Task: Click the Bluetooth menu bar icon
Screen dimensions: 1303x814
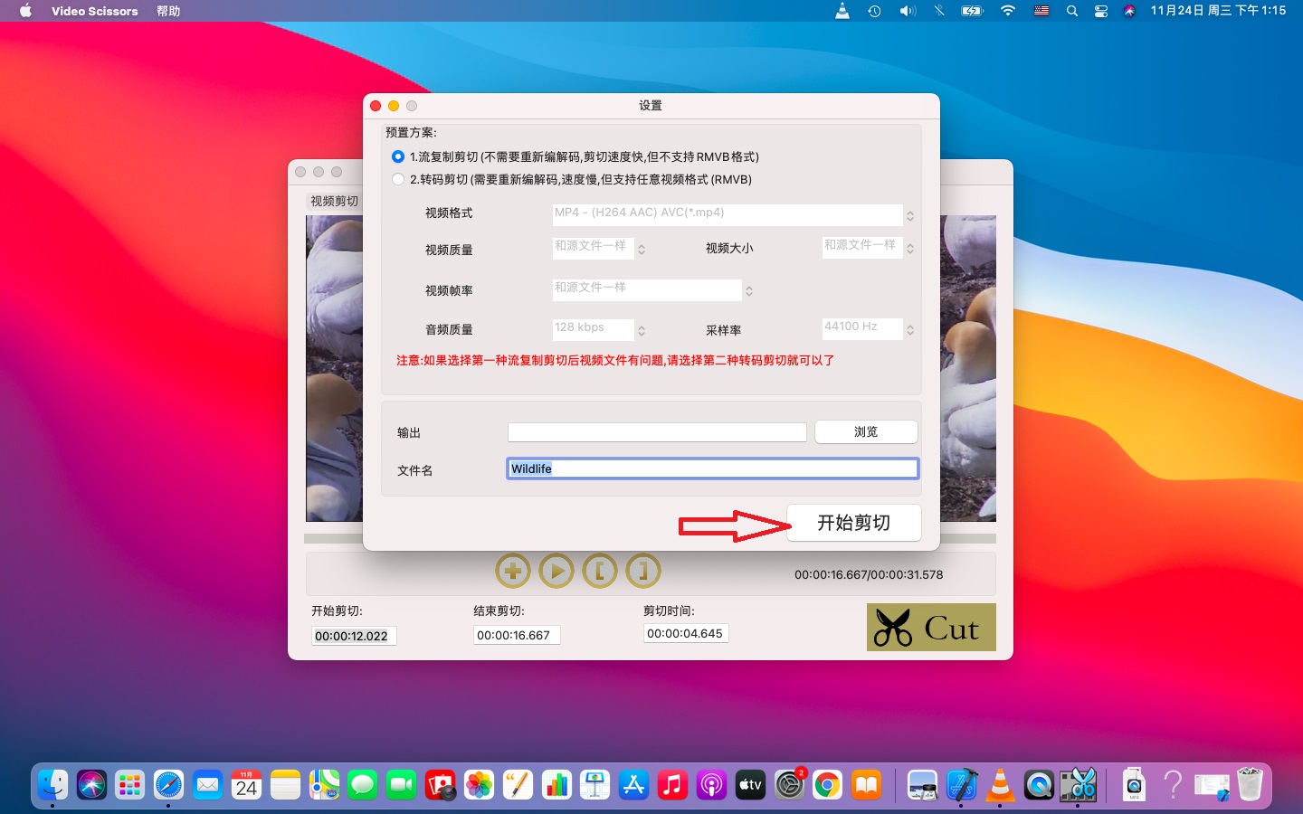Action: [x=939, y=11]
